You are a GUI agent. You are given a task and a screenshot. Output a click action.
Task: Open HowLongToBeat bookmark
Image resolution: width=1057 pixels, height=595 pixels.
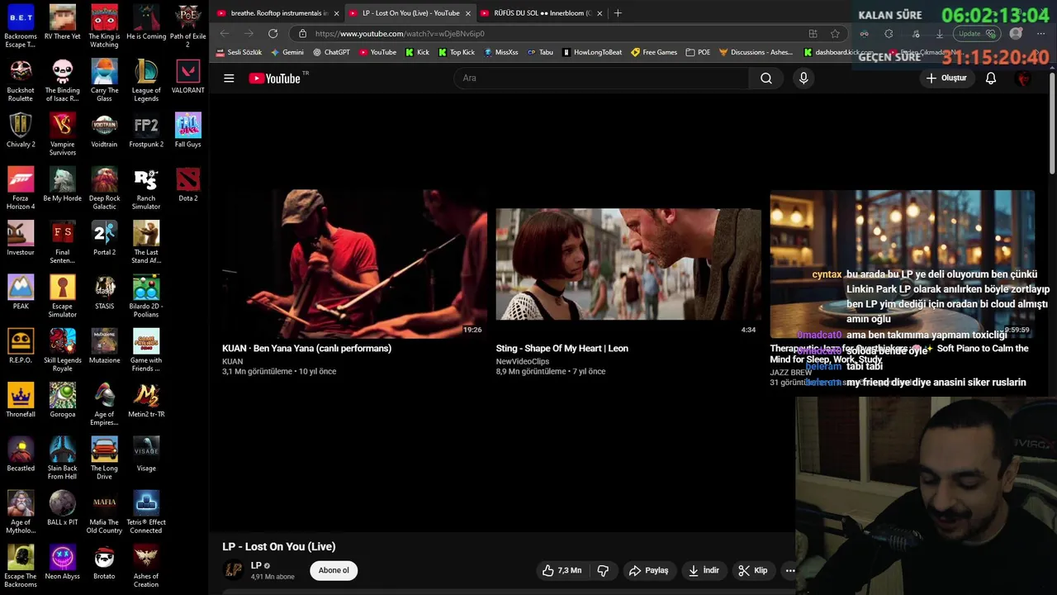pos(592,52)
